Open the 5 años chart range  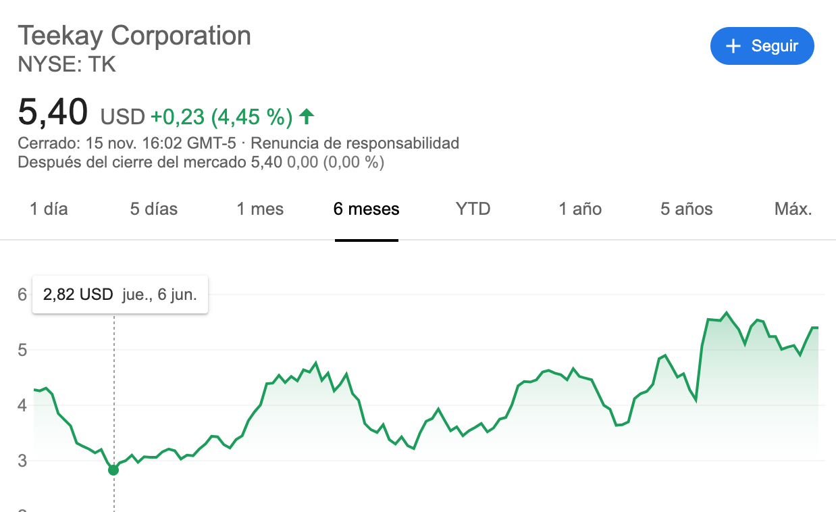tap(687, 209)
